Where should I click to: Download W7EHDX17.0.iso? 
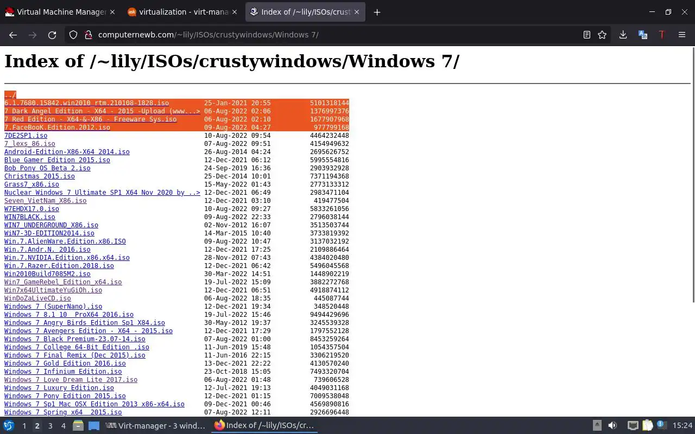click(31, 209)
